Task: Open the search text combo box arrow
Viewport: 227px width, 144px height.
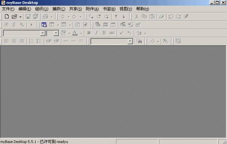Action: click(x=130, y=41)
